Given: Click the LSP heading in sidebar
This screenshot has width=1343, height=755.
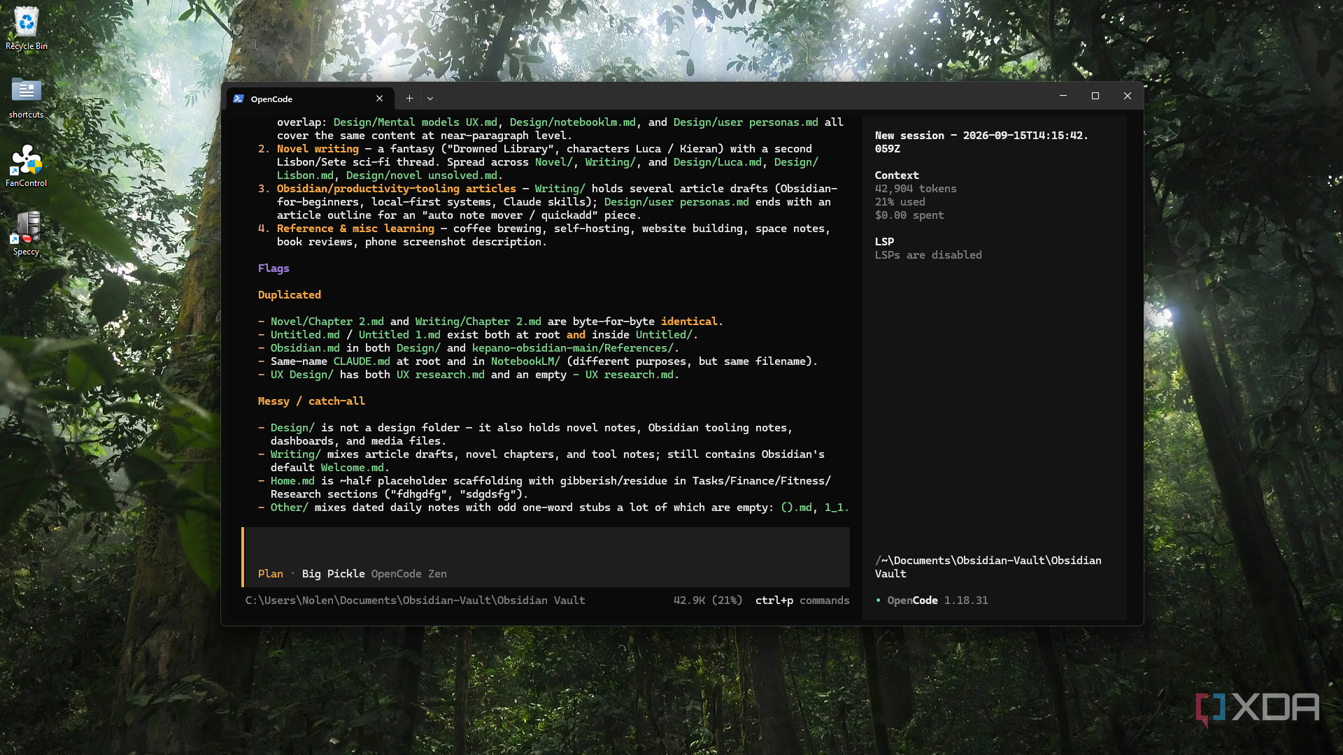Looking at the screenshot, I should [x=884, y=242].
